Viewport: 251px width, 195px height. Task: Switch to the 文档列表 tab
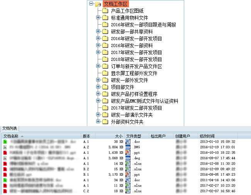coord(10,128)
